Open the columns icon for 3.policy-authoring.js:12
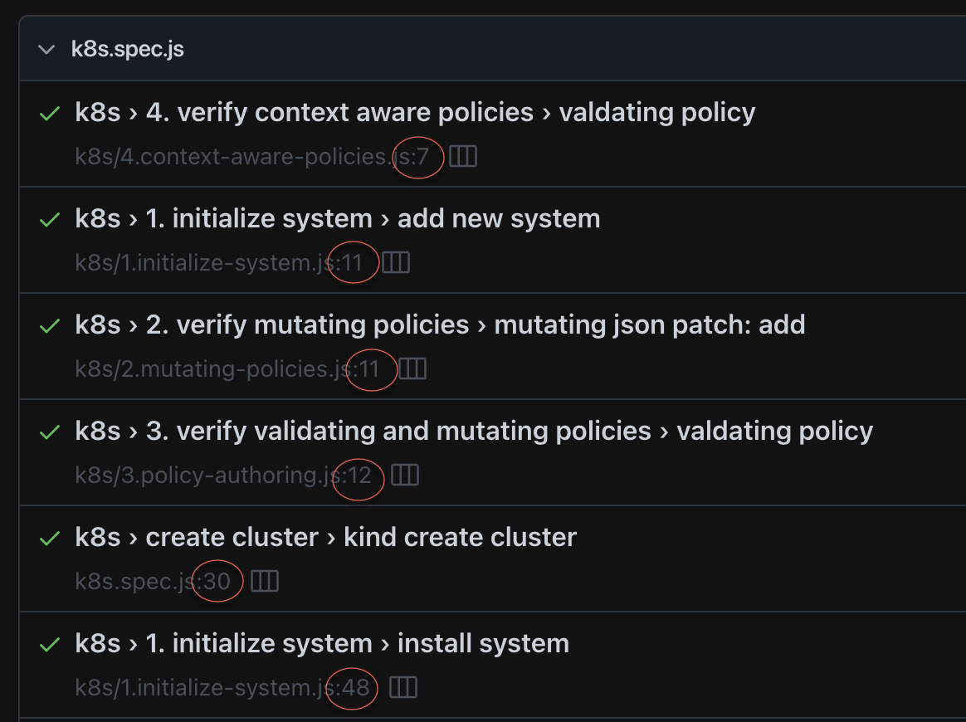 click(x=406, y=476)
